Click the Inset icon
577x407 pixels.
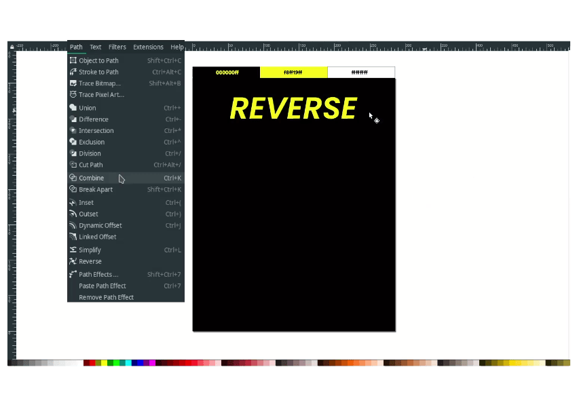coord(73,202)
